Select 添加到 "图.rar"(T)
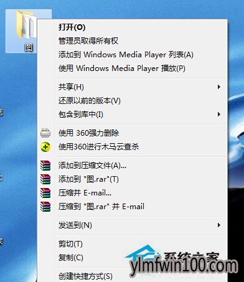The height and width of the screenshot is (282, 244). pyautogui.click(x=88, y=179)
